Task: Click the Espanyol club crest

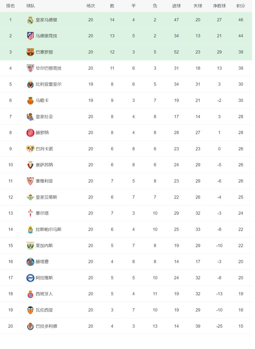Action: pyautogui.click(x=30, y=294)
